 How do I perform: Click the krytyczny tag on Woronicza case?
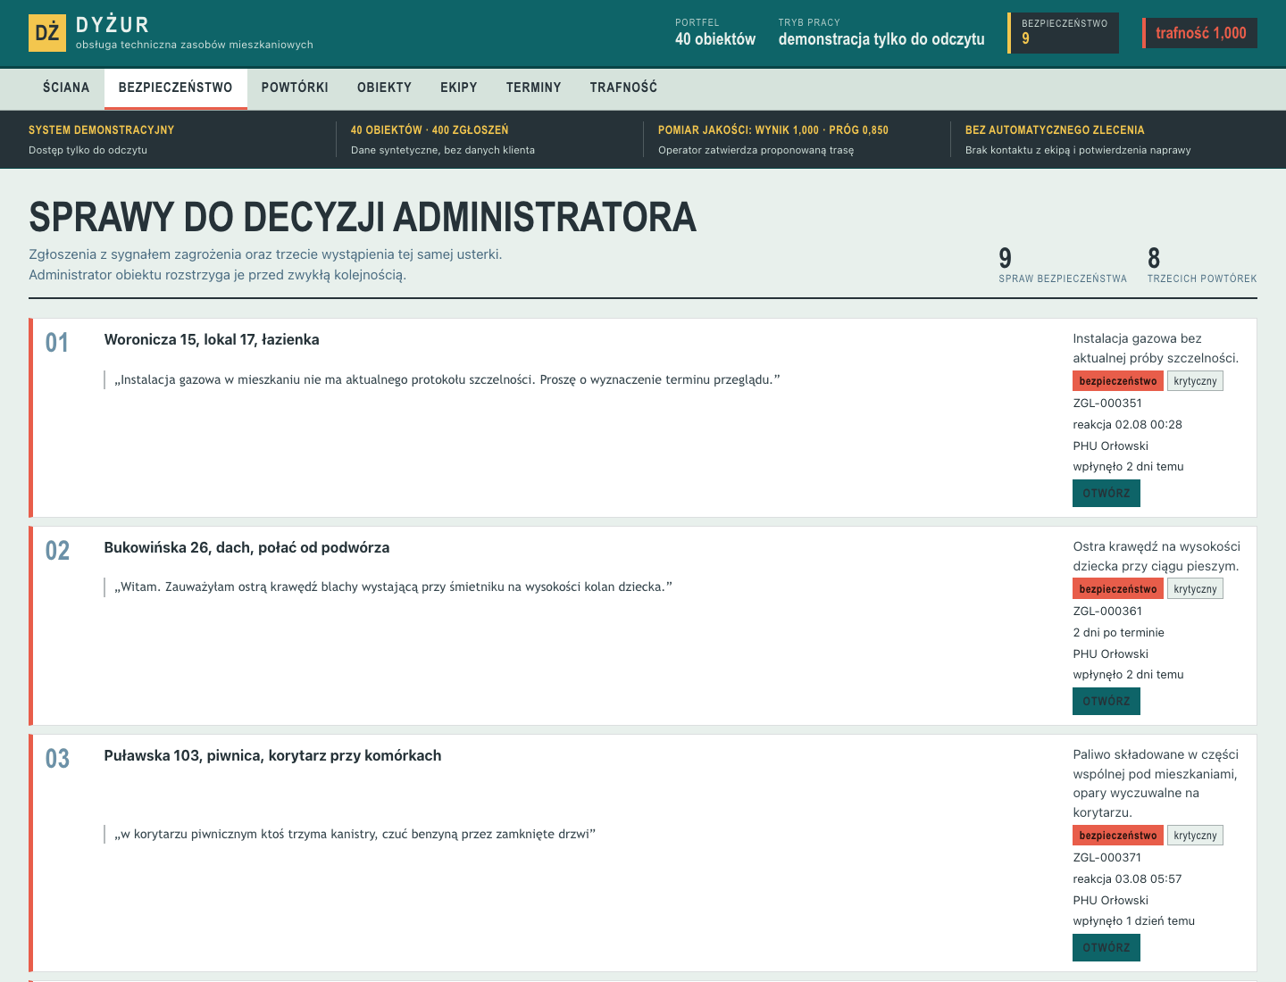[x=1195, y=381]
